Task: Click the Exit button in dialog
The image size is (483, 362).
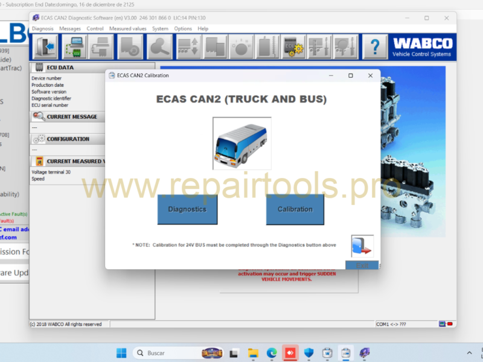Action: coord(362,265)
